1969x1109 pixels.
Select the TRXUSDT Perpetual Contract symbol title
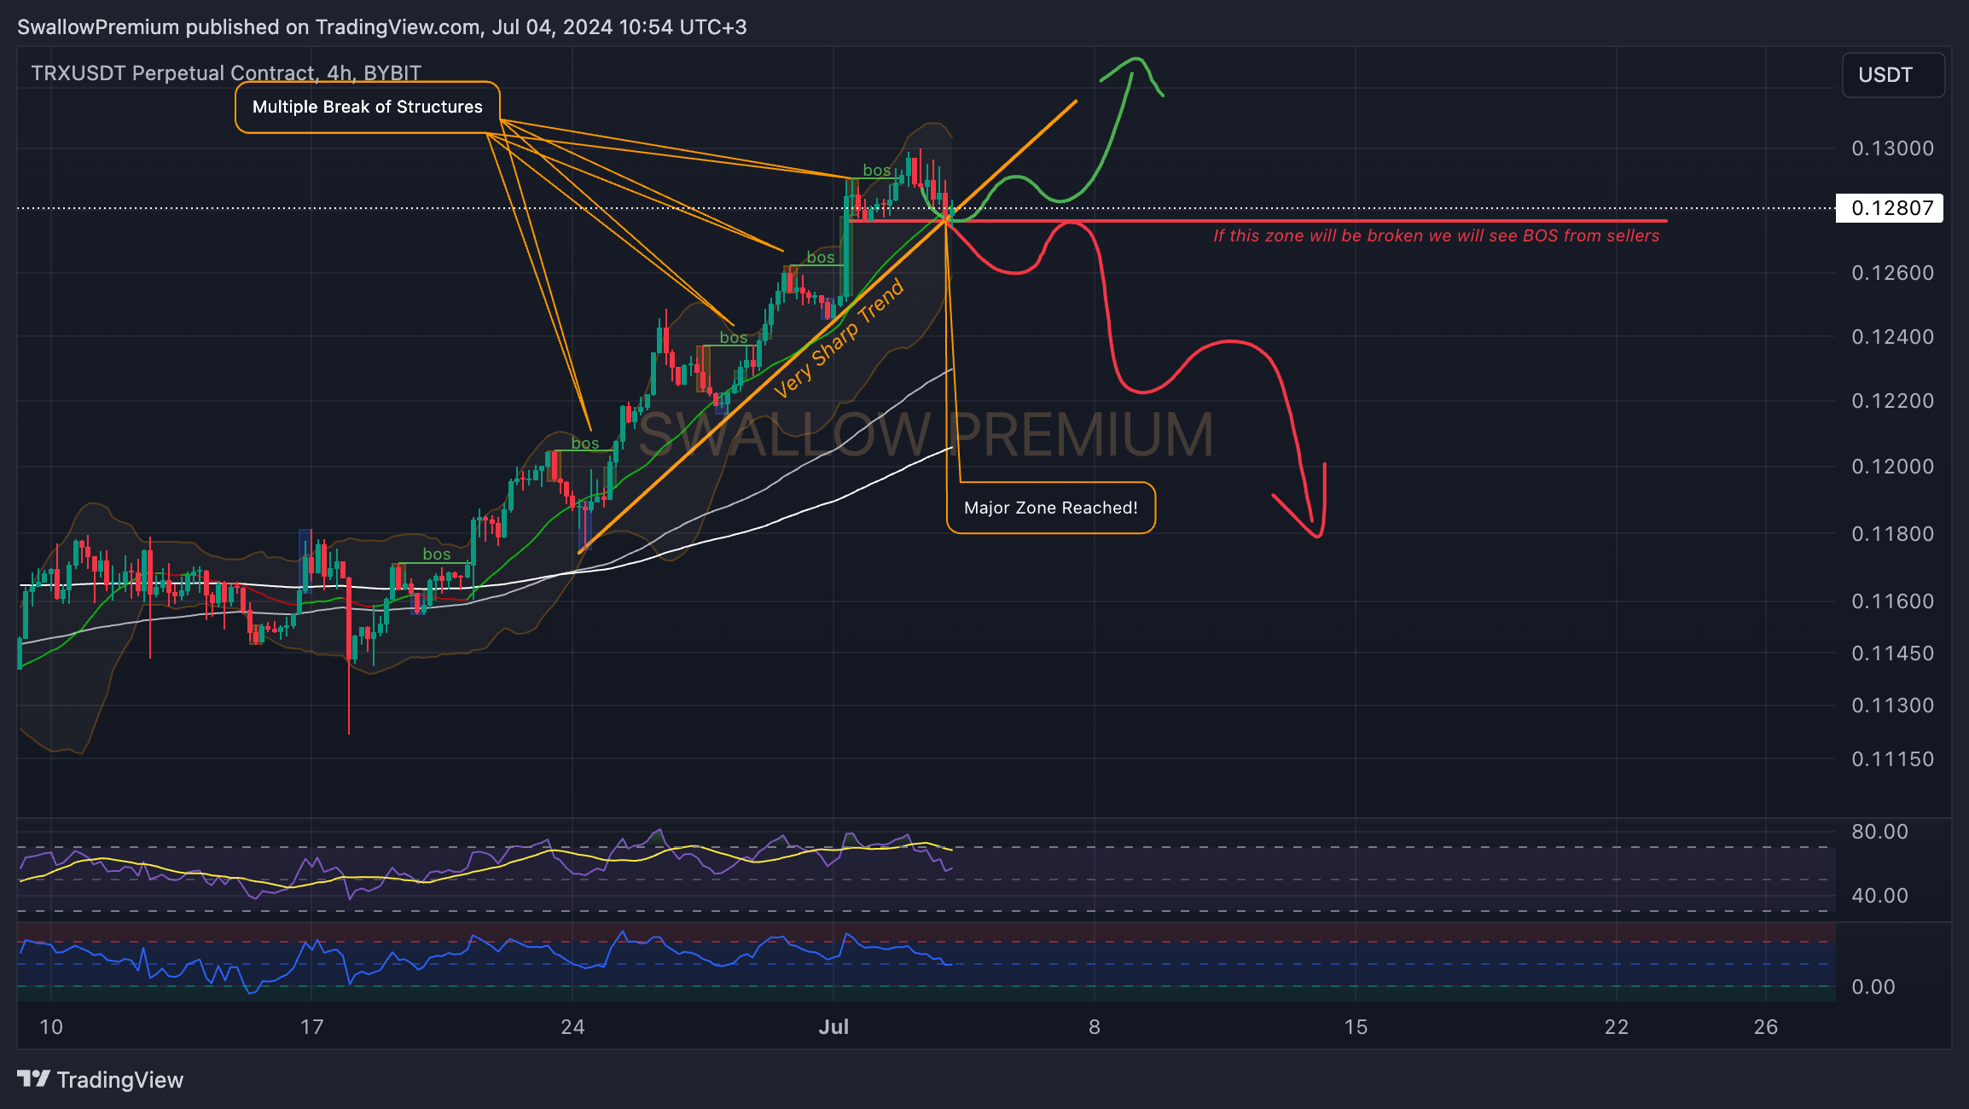pyautogui.click(x=226, y=73)
